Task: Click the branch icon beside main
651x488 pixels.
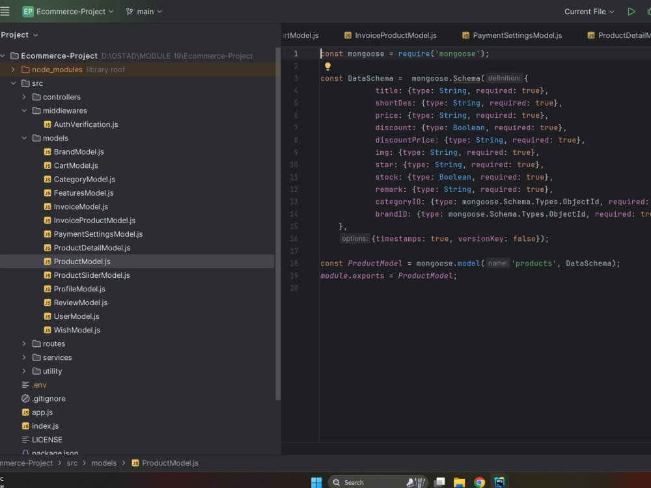Action: pyautogui.click(x=130, y=12)
